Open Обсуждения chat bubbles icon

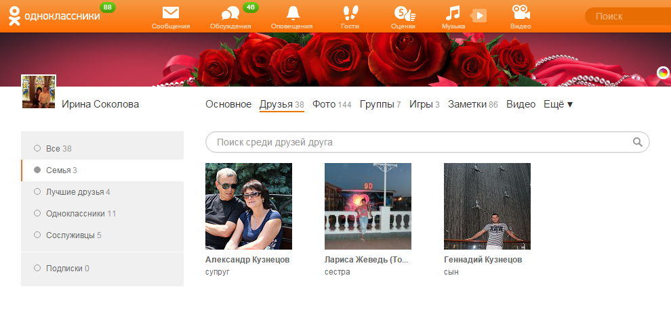point(230,14)
